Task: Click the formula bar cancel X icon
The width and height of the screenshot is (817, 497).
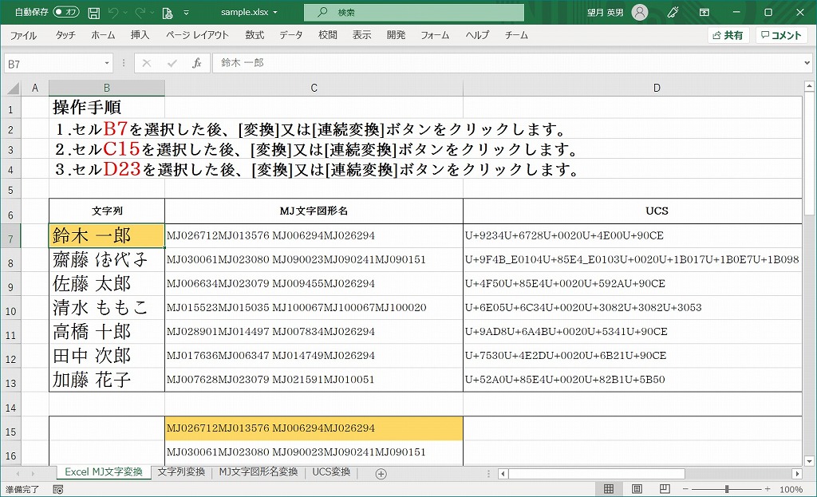Action: coord(147,64)
